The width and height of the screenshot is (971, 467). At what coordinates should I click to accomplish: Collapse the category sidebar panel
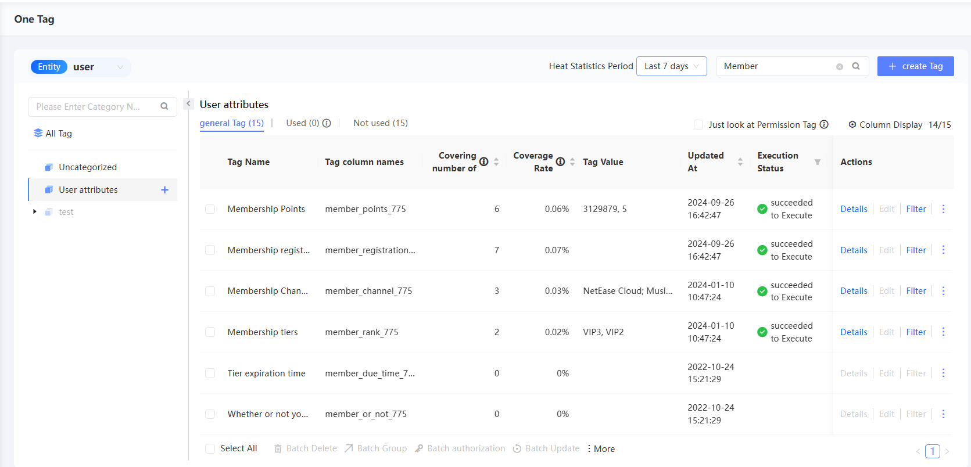[188, 104]
